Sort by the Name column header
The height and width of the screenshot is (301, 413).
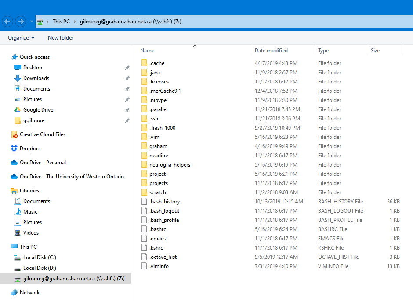pos(148,51)
